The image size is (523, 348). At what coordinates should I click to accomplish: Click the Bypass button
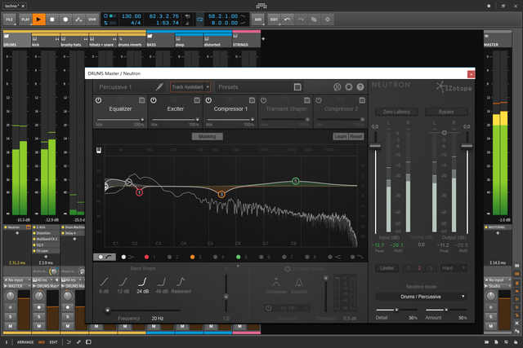tap(446, 112)
